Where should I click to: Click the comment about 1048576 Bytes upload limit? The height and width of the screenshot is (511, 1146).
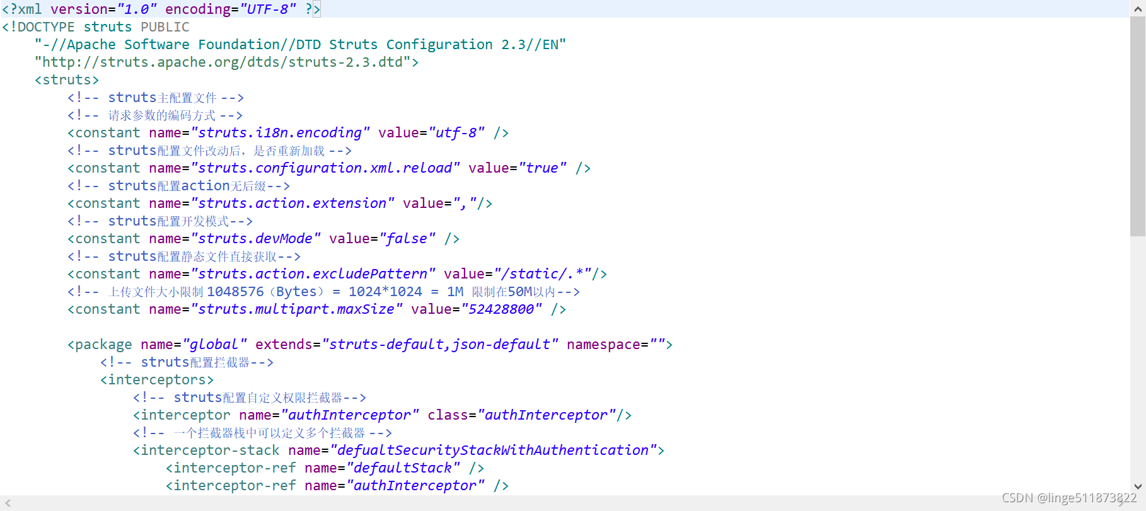(x=323, y=292)
